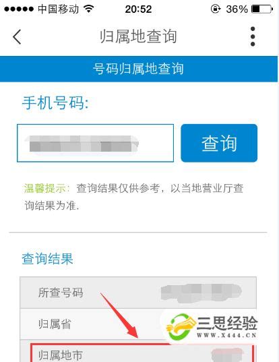
Task: Focus the phone number input field
Action: pyautogui.click(x=95, y=143)
